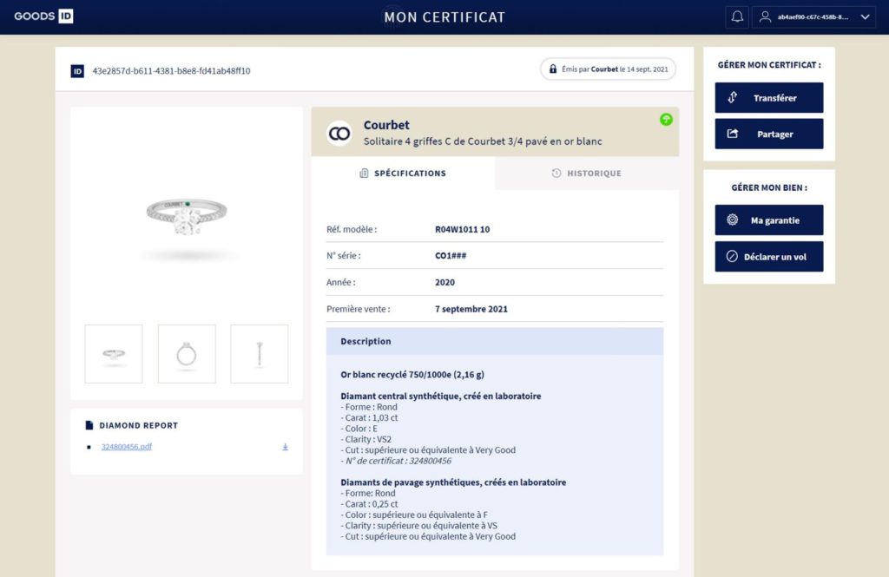Click the download icon for 324800456.pdf
This screenshot has height=577, width=889.
pos(286,447)
